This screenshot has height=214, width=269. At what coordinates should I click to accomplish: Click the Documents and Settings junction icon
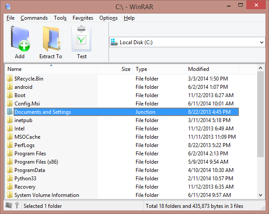click(x=10, y=112)
